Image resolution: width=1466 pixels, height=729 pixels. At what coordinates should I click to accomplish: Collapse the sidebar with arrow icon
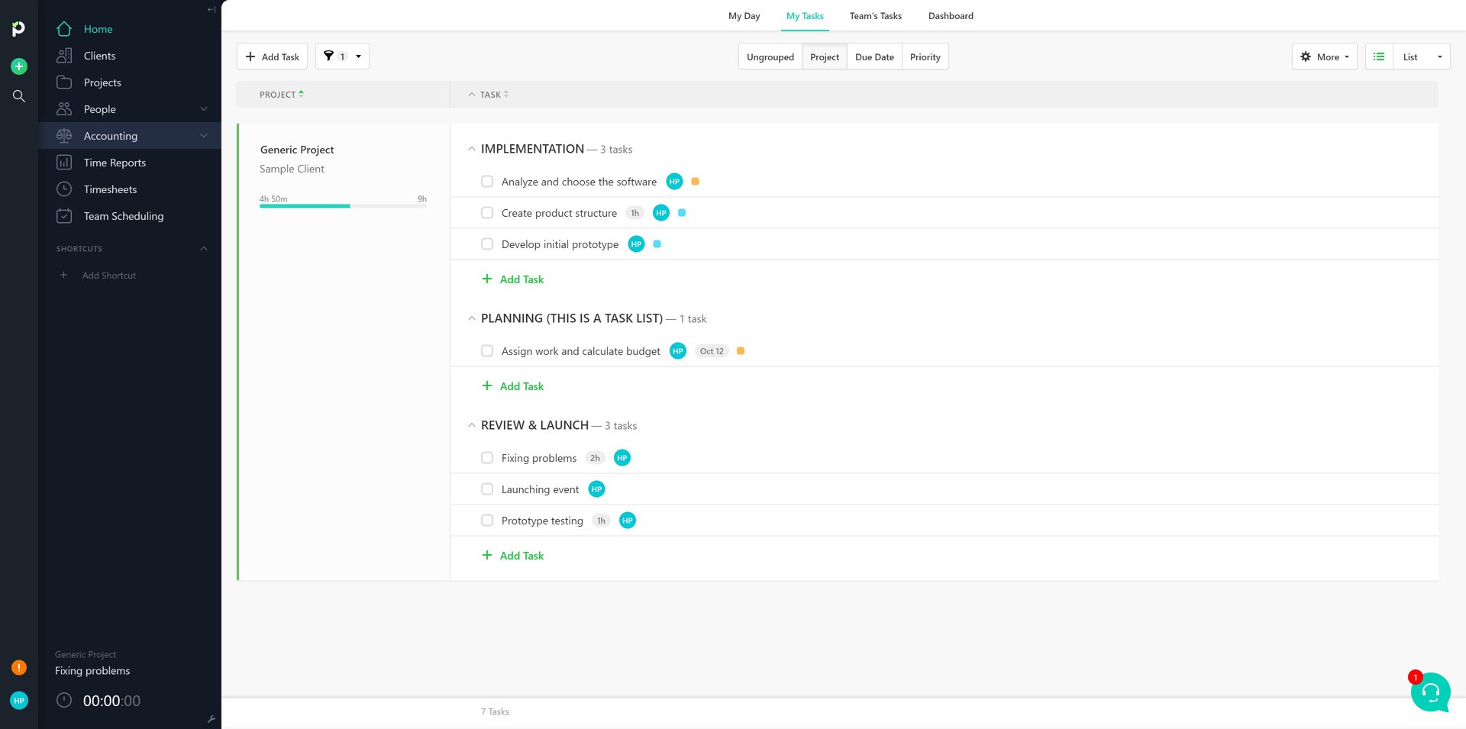tap(212, 10)
